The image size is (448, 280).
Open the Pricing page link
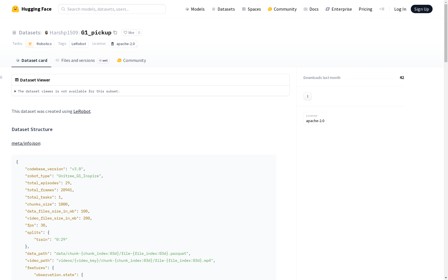coord(365,9)
